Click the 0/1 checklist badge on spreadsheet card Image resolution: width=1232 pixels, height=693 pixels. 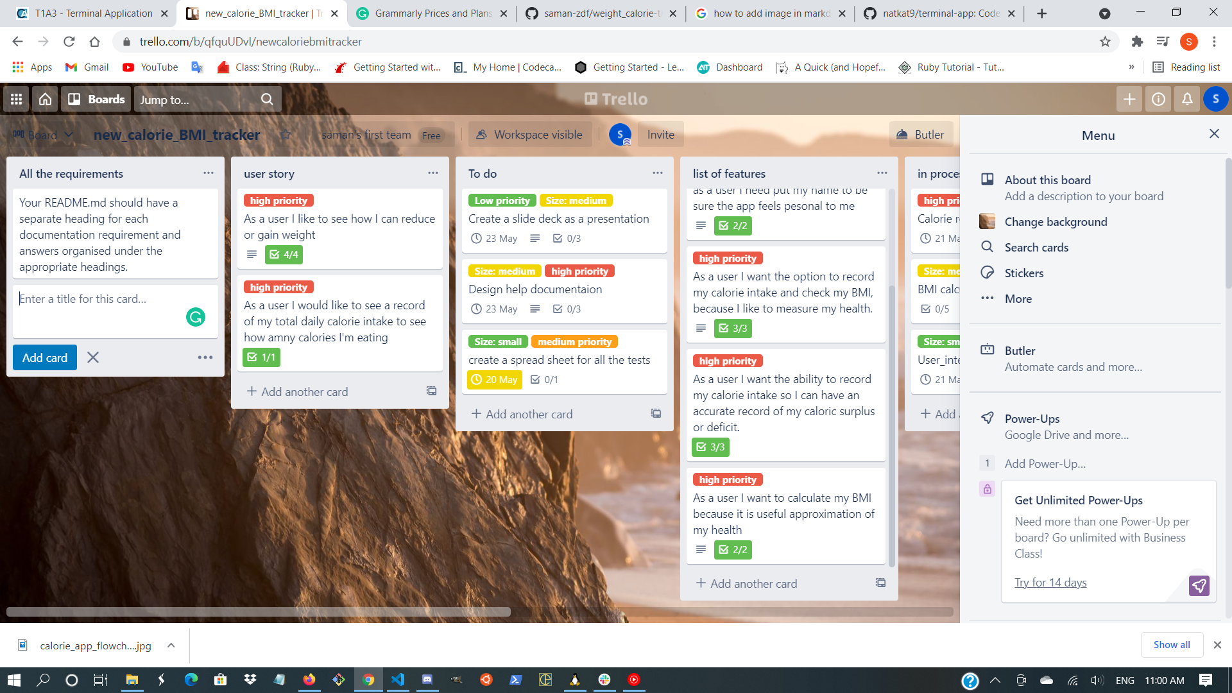[x=544, y=380]
